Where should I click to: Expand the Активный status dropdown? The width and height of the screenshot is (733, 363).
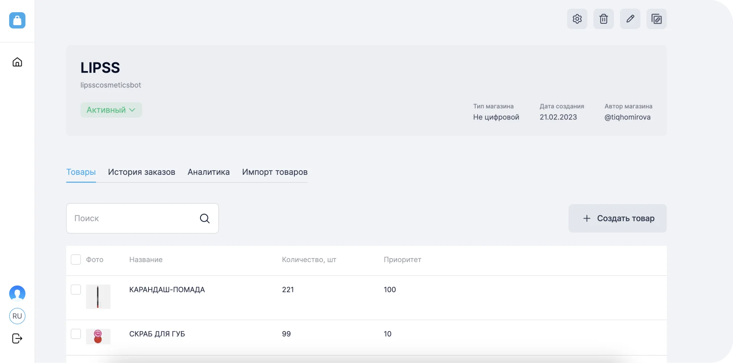coord(111,110)
